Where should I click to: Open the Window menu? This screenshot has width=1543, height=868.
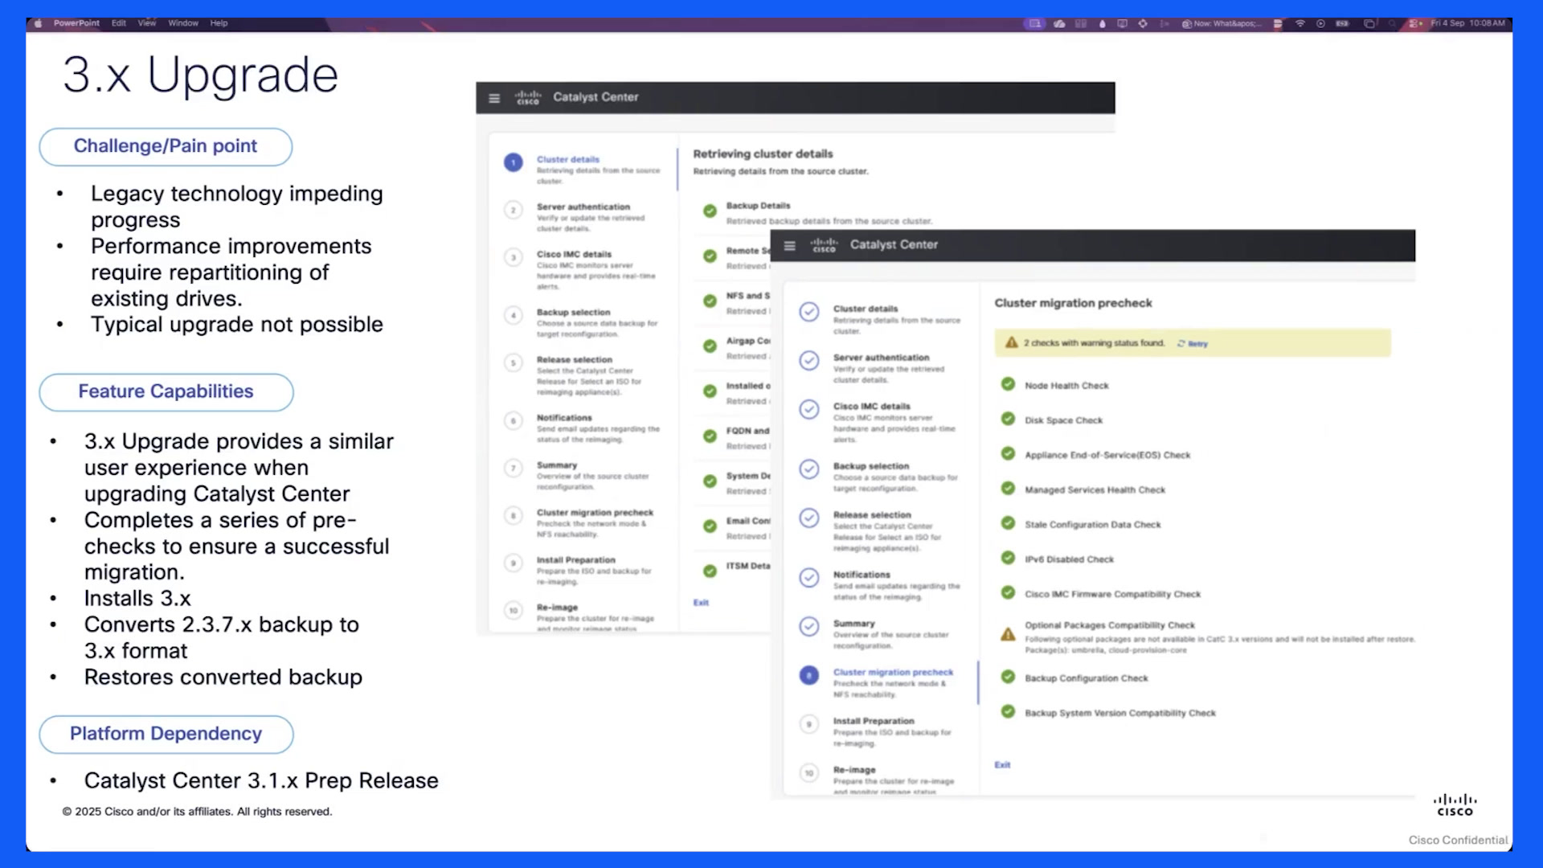(183, 23)
